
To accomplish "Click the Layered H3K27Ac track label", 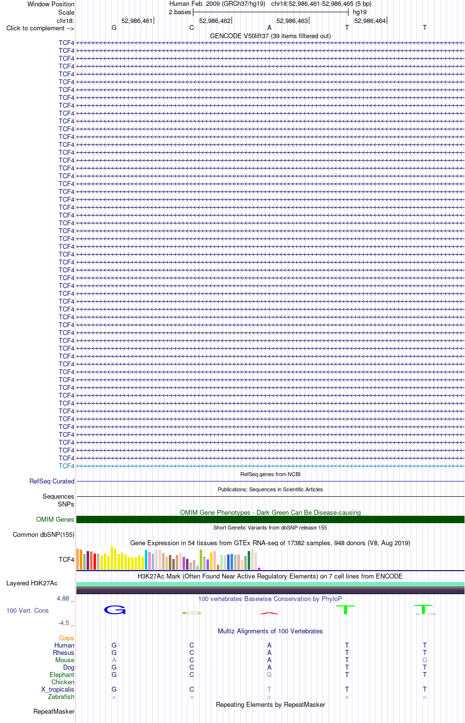I will click(x=32, y=583).
